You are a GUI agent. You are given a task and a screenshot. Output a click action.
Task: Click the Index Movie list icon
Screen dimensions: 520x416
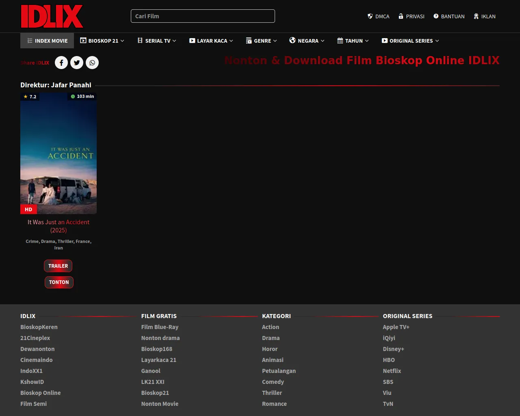(x=30, y=41)
